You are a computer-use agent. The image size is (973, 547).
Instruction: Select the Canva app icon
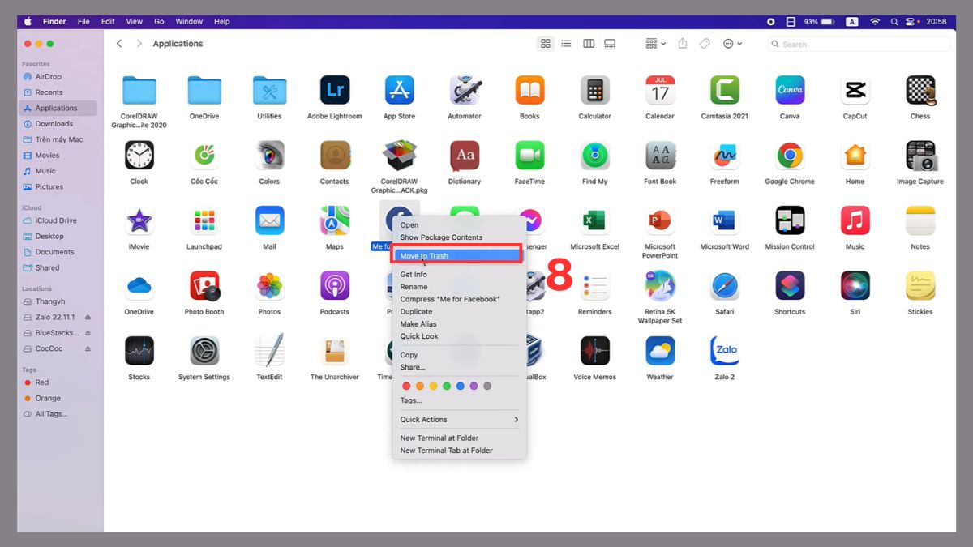790,90
